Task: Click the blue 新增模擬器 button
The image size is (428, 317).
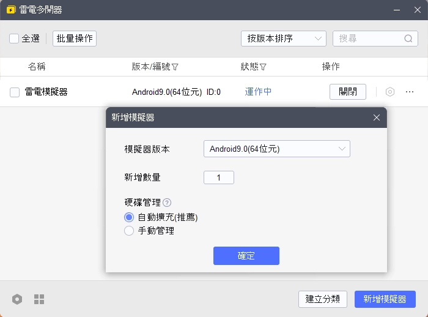Action: [385, 299]
